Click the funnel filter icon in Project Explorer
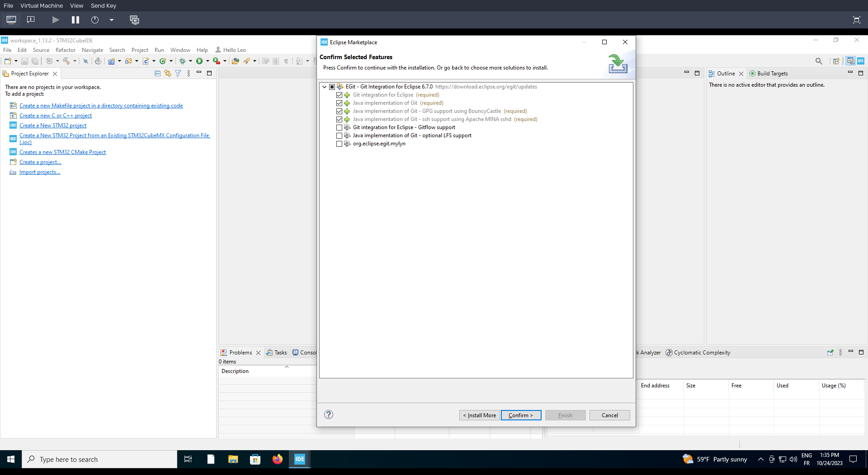Image resolution: width=868 pixels, height=475 pixels. pos(178,74)
